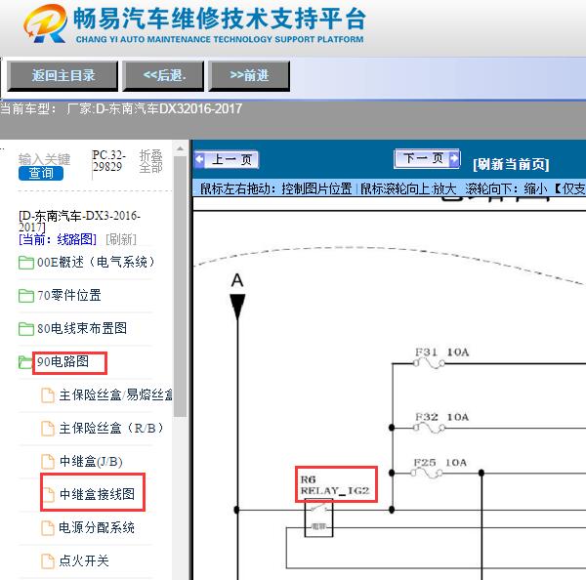Go back using <<后退 button
The height and width of the screenshot is (580, 586).
(164, 76)
